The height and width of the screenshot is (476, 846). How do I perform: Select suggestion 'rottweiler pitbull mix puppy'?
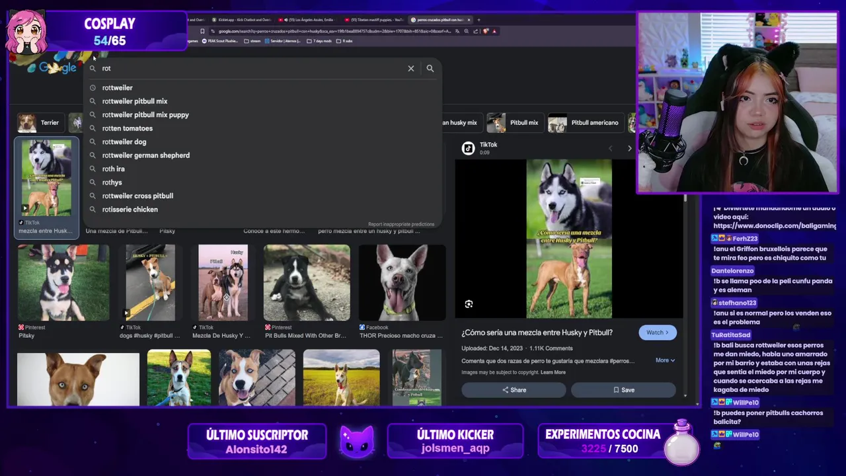point(145,114)
